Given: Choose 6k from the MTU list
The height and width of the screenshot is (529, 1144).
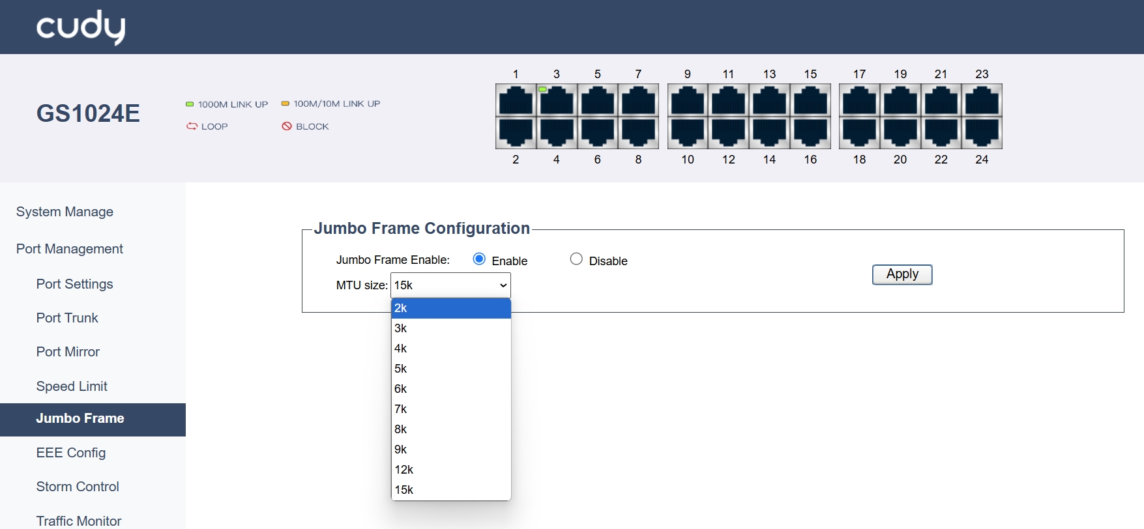Looking at the screenshot, I should 451,389.
